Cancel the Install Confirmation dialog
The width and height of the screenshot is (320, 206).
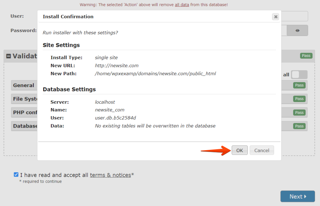pyautogui.click(x=262, y=150)
